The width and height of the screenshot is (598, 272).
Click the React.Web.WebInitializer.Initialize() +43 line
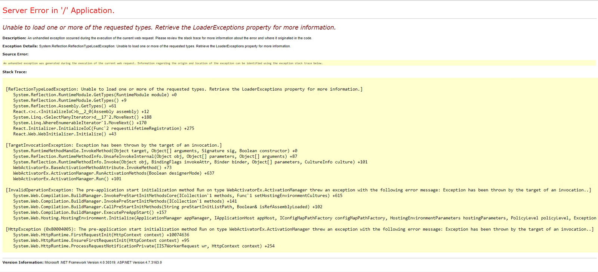pos(65,134)
